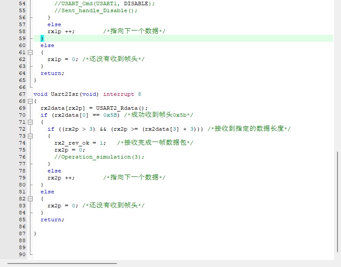This screenshot has width=341, height=267.
Task: Click 'USART2_Rdata()' call on line 69
Action: pos(120,108)
